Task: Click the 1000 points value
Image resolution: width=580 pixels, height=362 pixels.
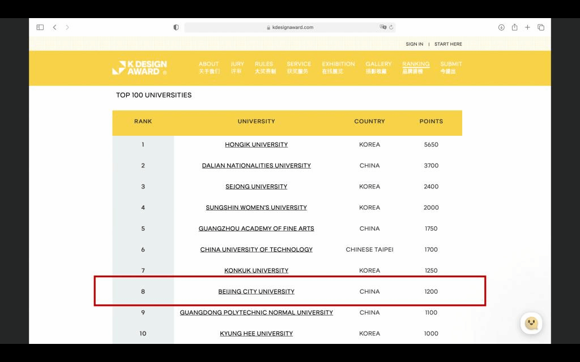Action: coord(431,334)
